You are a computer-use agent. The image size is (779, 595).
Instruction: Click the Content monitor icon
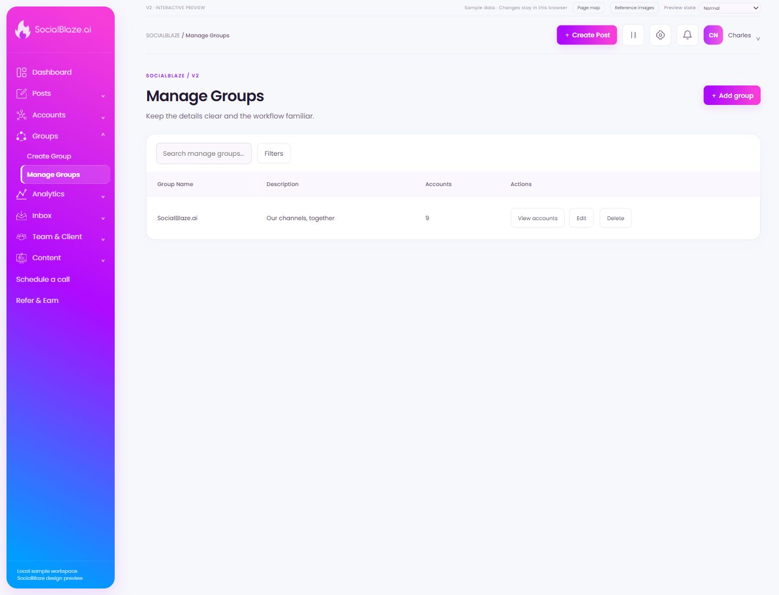[x=22, y=258]
